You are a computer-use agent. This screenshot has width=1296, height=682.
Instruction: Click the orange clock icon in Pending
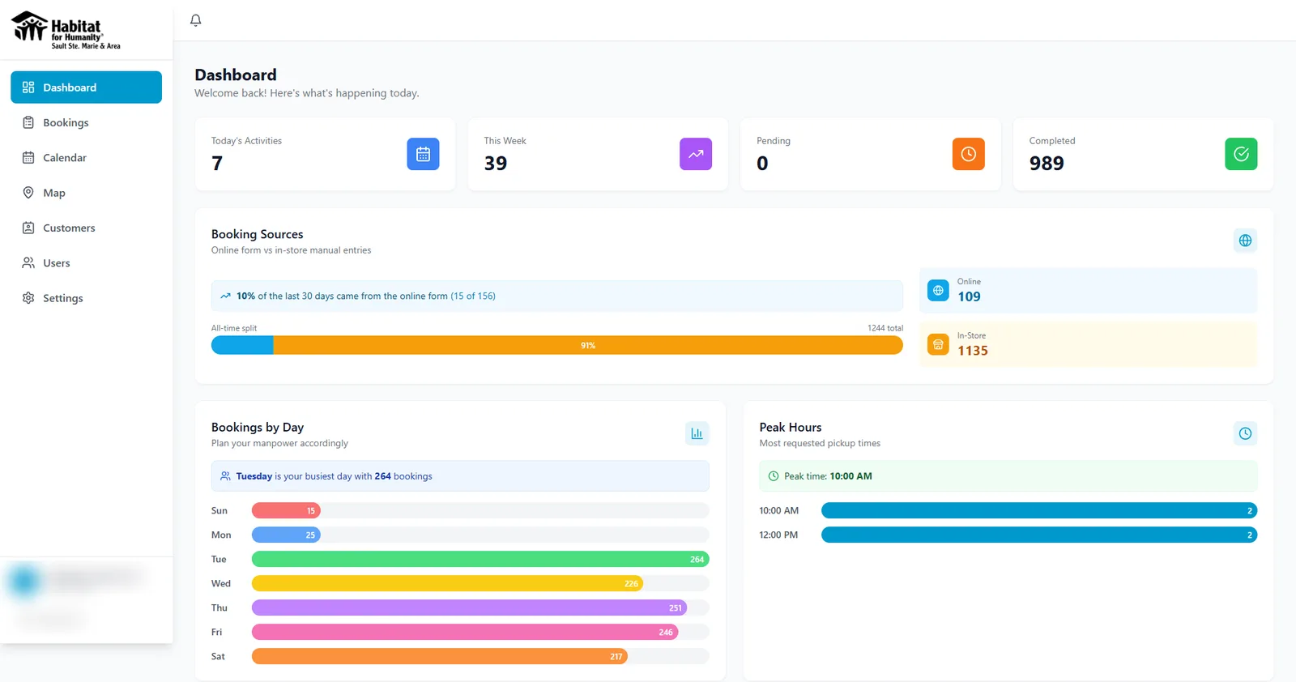tap(968, 154)
